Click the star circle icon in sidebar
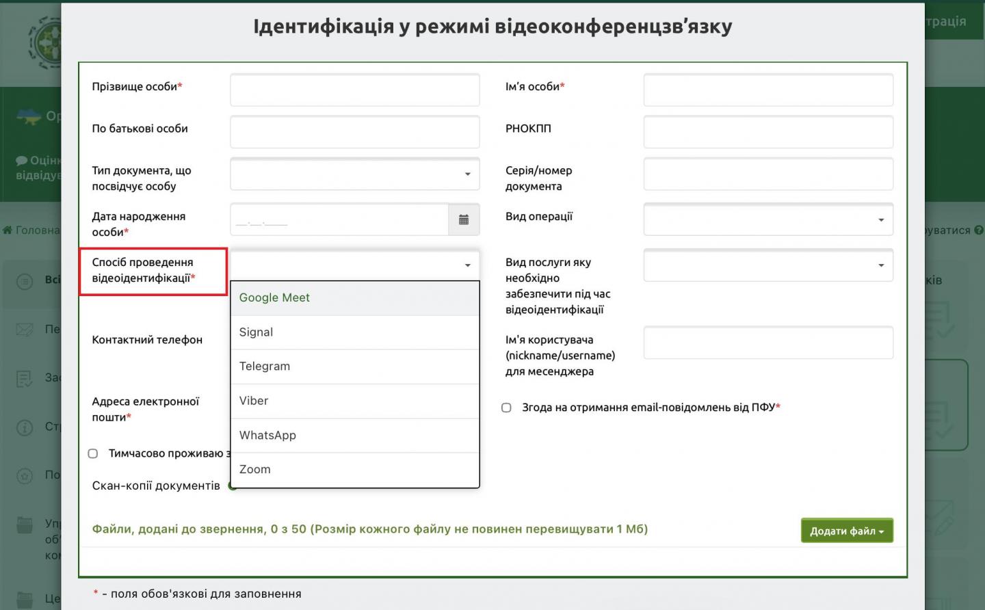The height and width of the screenshot is (610, 985). click(25, 475)
